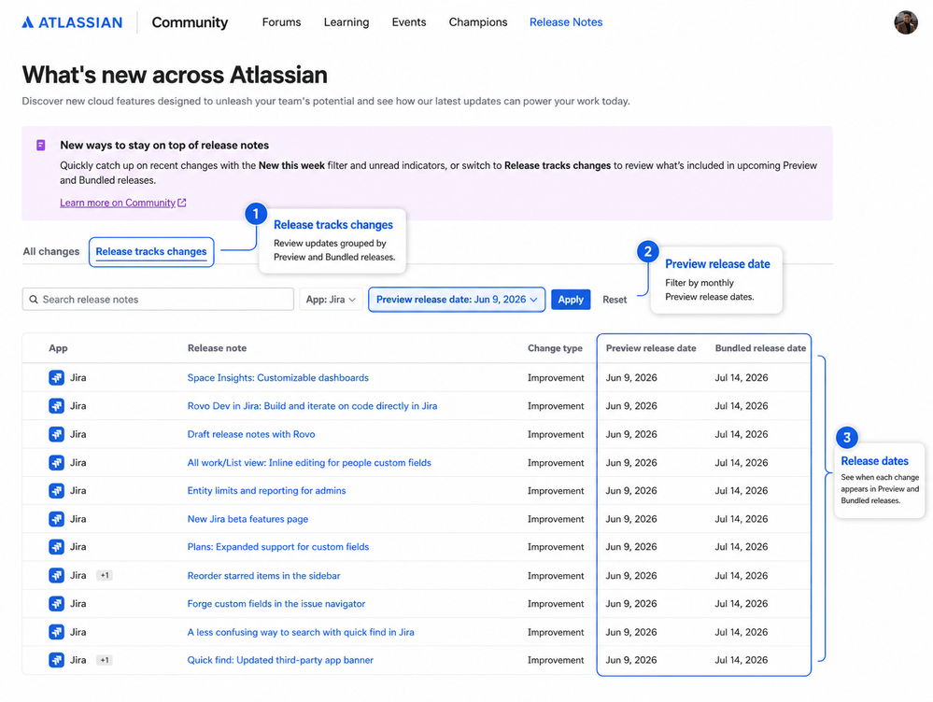
Task: Open the Preview release date dropdown
Action: coord(457,300)
